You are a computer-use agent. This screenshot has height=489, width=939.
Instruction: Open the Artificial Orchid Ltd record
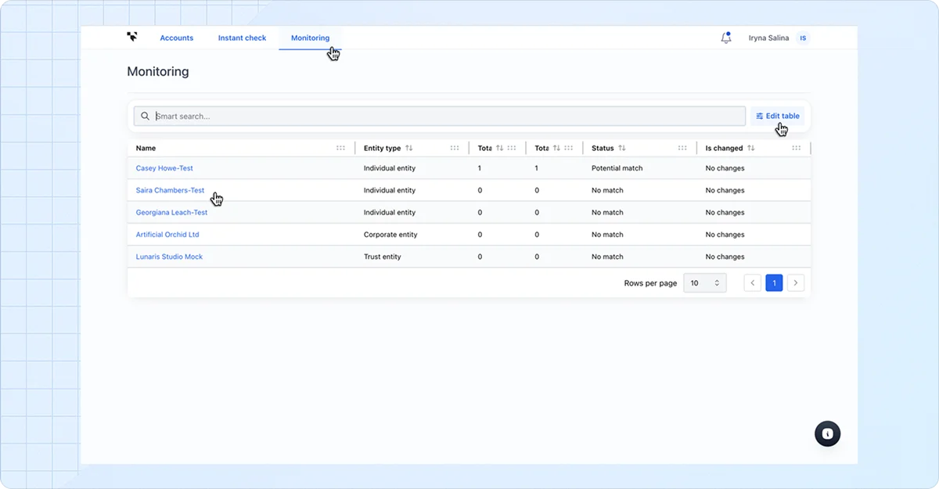(x=167, y=235)
